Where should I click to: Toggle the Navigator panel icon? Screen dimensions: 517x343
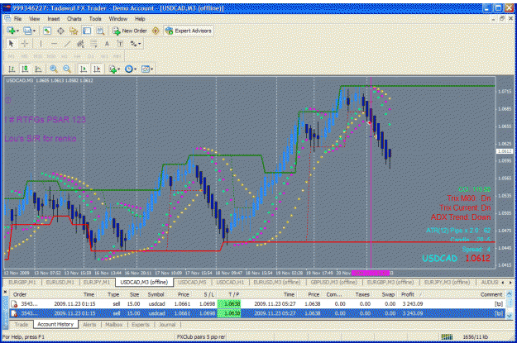[x=74, y=31]
